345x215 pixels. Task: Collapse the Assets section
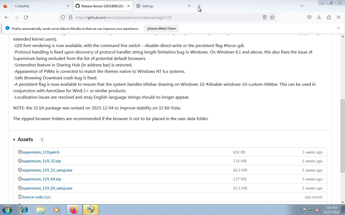[23, 139]
